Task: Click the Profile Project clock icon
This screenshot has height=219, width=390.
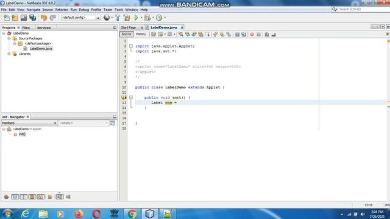Action: (x=159, y=18)
